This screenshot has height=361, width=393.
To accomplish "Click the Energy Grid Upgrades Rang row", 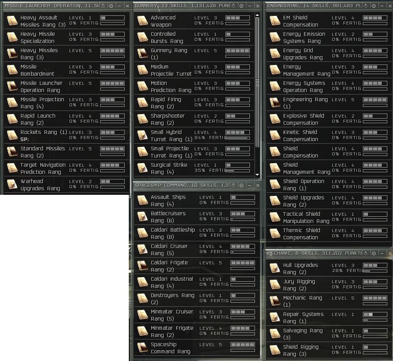I will coord(329,54).
